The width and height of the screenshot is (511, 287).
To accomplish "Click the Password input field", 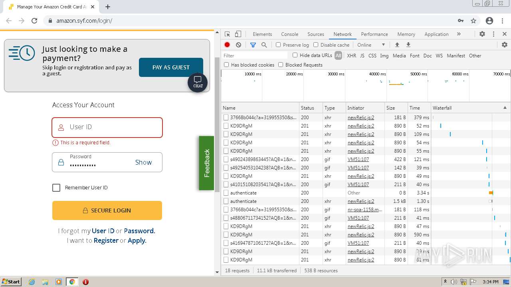I will (107, 162).
